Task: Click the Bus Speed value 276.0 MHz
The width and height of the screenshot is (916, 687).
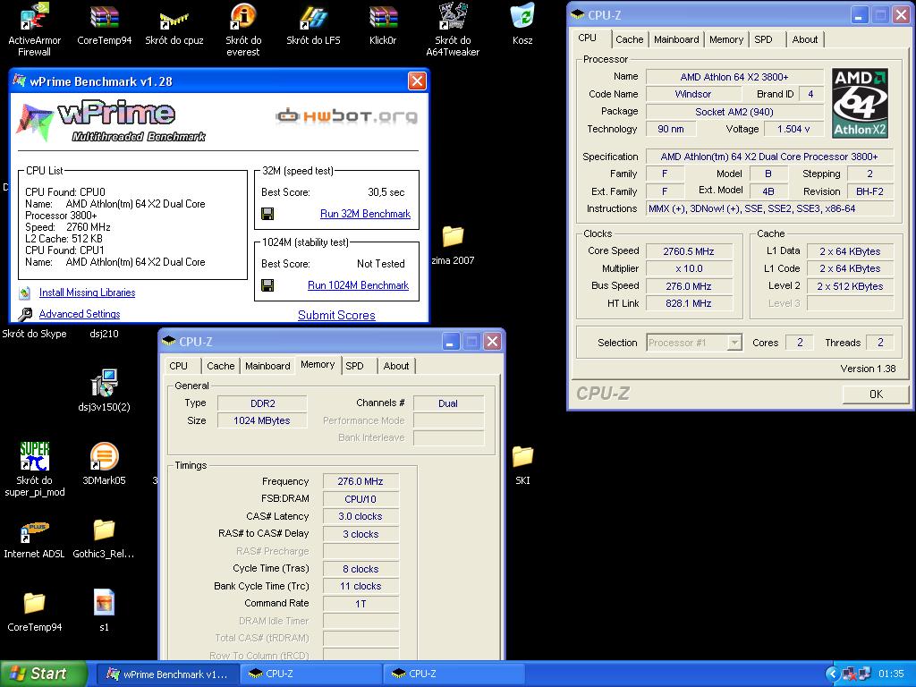Action: [689, 286]
